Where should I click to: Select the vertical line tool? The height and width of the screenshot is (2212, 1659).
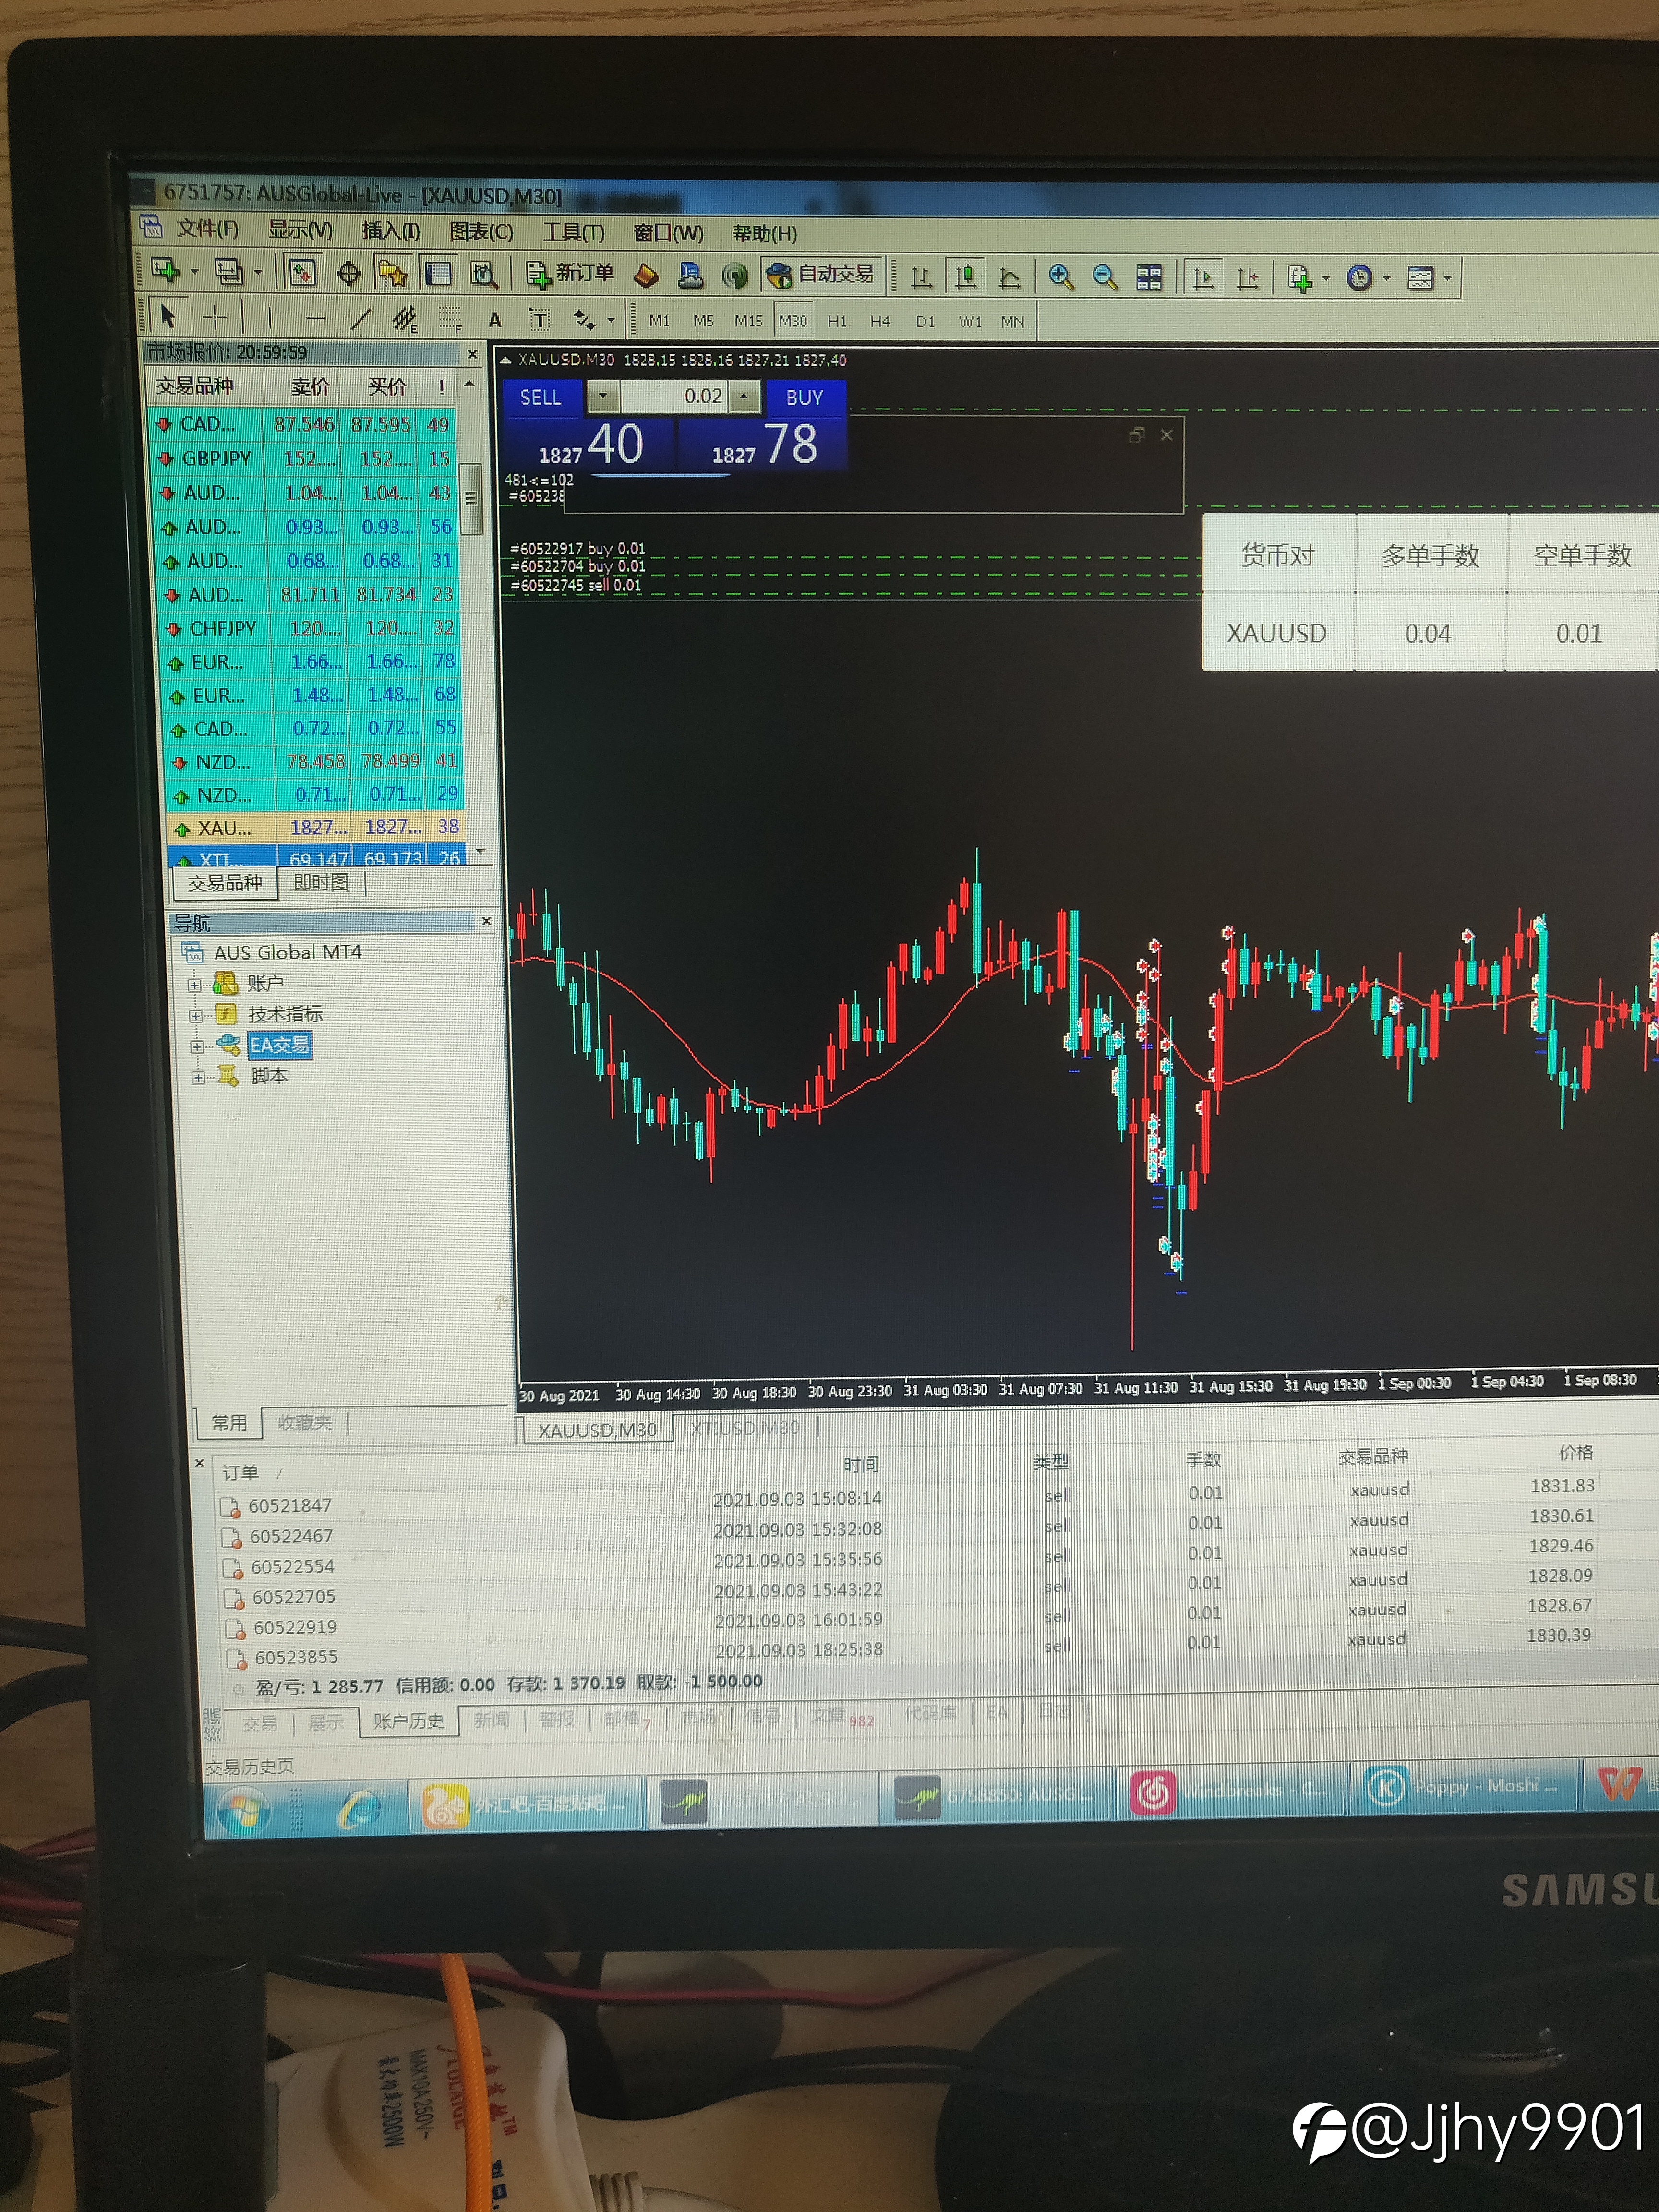[x=270, y=318]
